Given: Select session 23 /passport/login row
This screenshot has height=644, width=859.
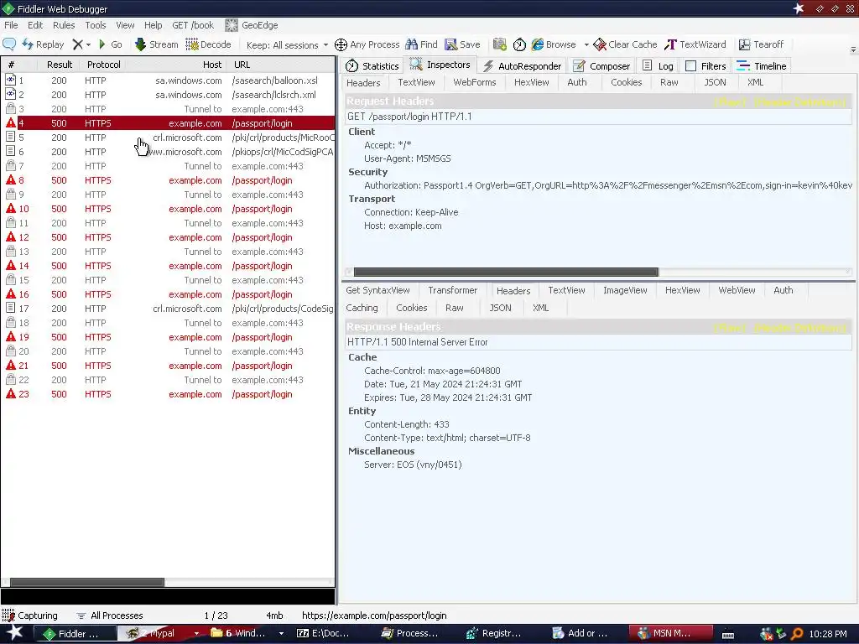Looking at the screenshot, I should coord(168,394).
